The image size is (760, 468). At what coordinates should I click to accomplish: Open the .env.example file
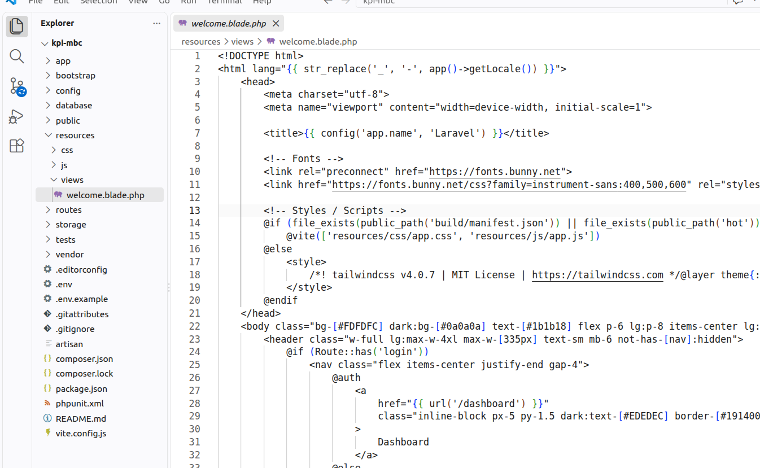point(82,299)
